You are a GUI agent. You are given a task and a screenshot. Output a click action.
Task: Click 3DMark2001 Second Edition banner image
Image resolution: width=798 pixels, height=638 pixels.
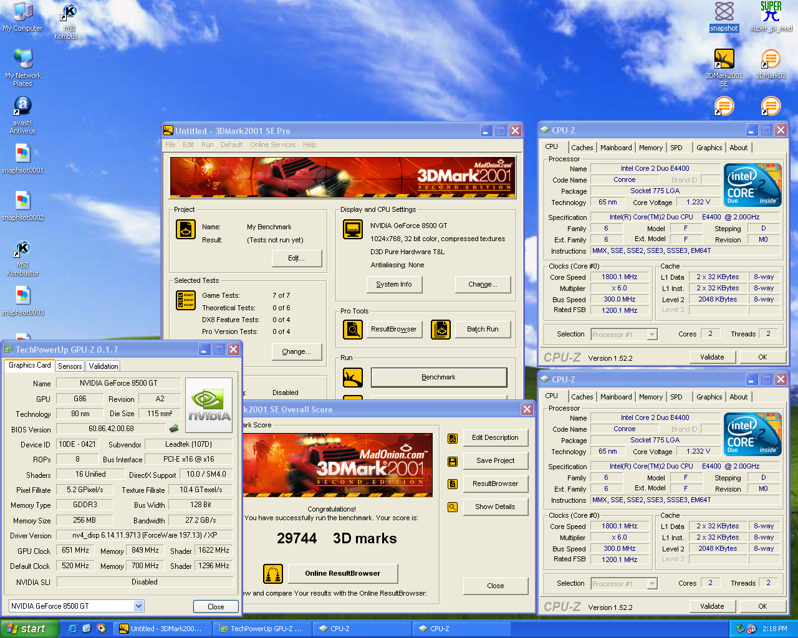coord(342,177)
